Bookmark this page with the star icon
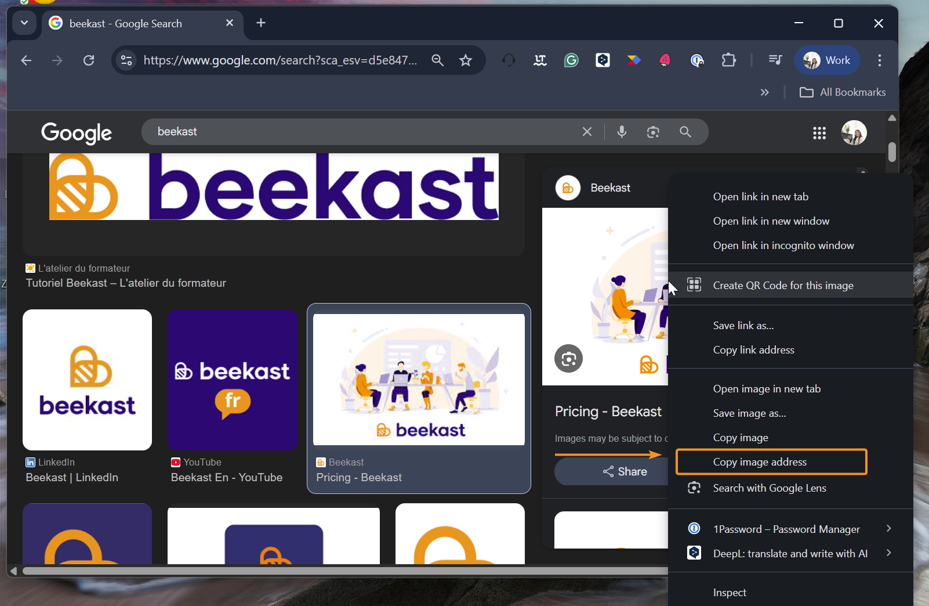 (x=466, y=60)
